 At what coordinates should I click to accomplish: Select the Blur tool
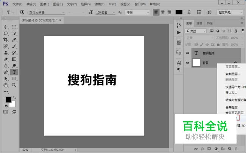tap(6, 66)
